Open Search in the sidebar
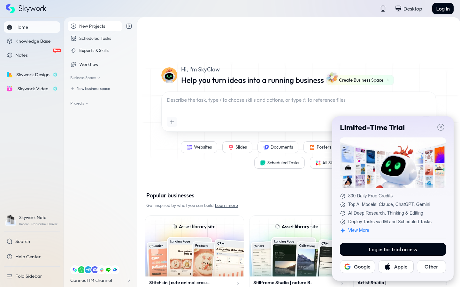 click(32, 241)
